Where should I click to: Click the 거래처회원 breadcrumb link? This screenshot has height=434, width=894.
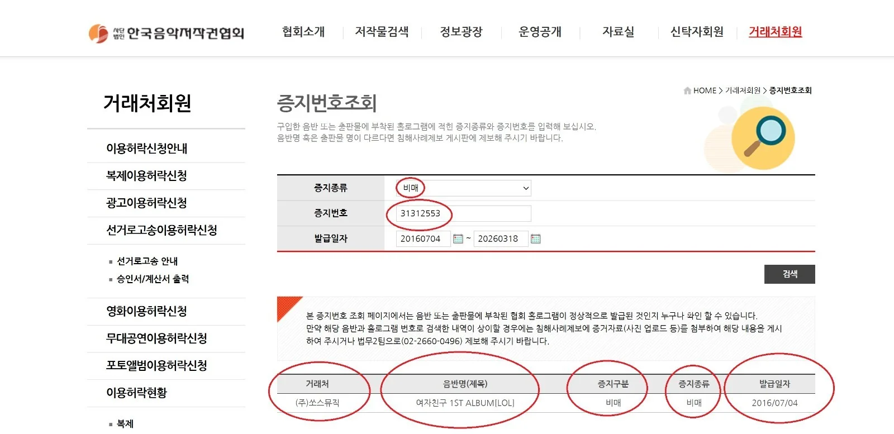point(743,90)
